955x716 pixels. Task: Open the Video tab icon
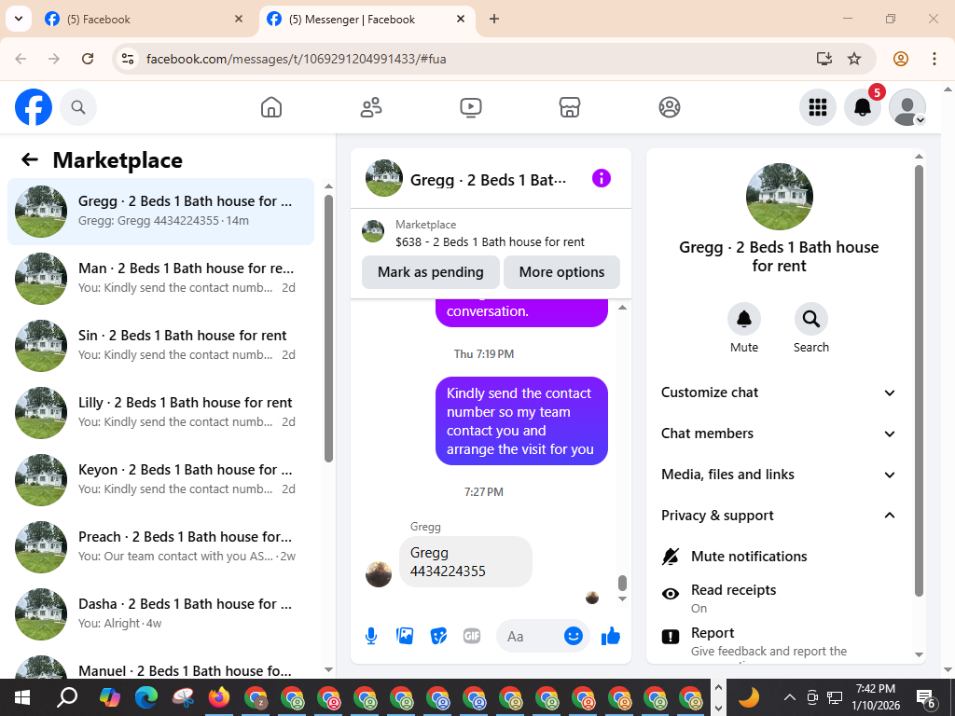pos(470,107)
